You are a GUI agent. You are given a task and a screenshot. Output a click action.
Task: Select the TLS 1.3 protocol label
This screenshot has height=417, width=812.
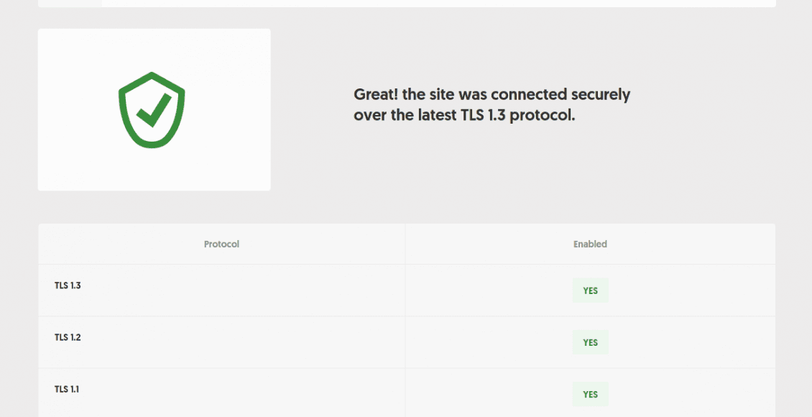click(66, 285)
